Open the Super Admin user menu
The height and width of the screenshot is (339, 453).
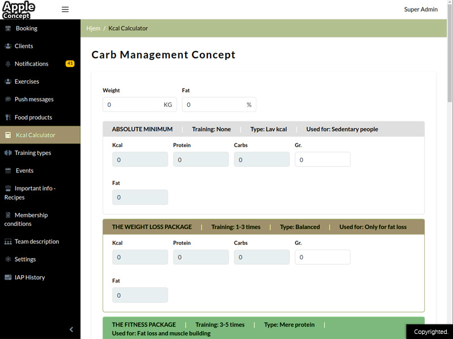421,10
